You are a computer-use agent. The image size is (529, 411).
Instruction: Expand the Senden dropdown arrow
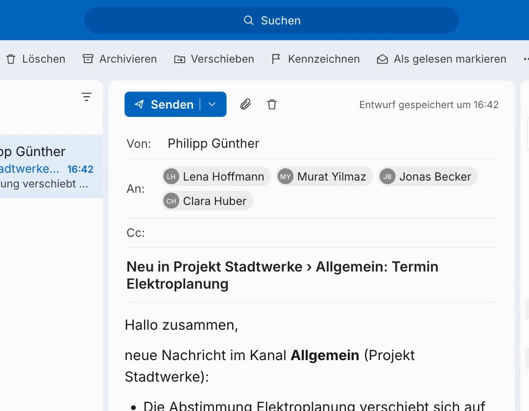point(212,104)
